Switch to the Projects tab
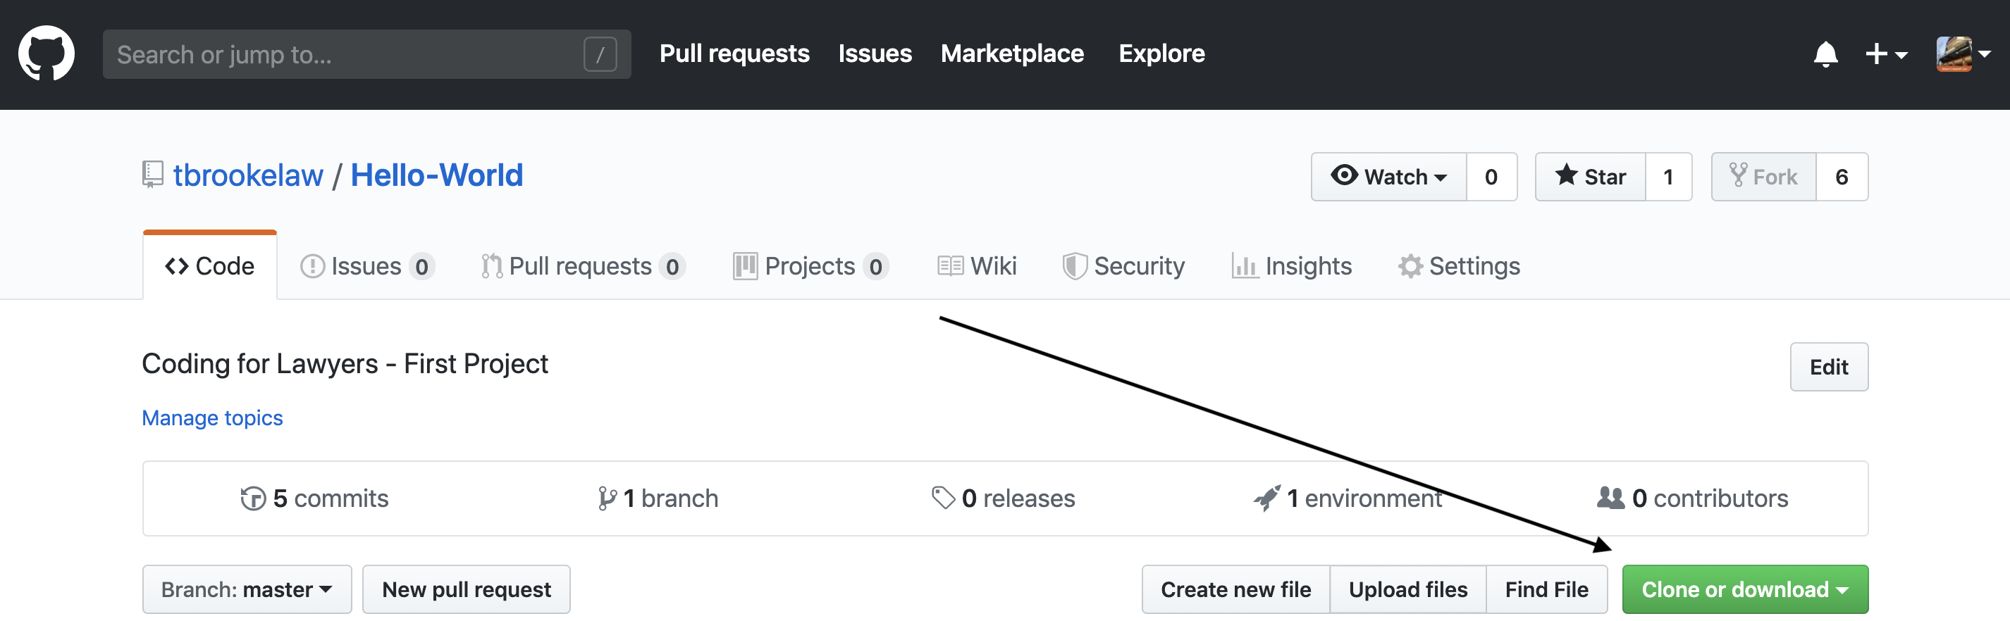2010x621 pixels. [810, 265]
